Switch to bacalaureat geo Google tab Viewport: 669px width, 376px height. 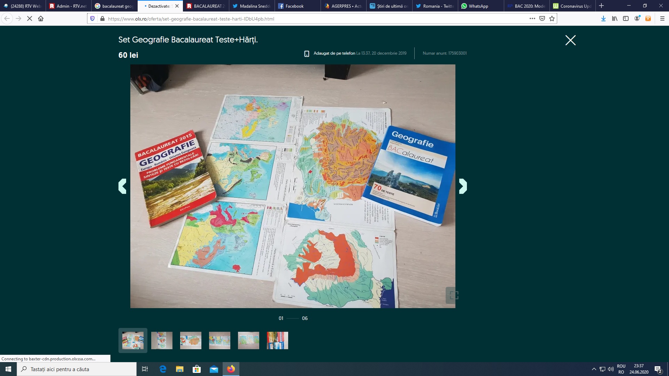(114, 6)
